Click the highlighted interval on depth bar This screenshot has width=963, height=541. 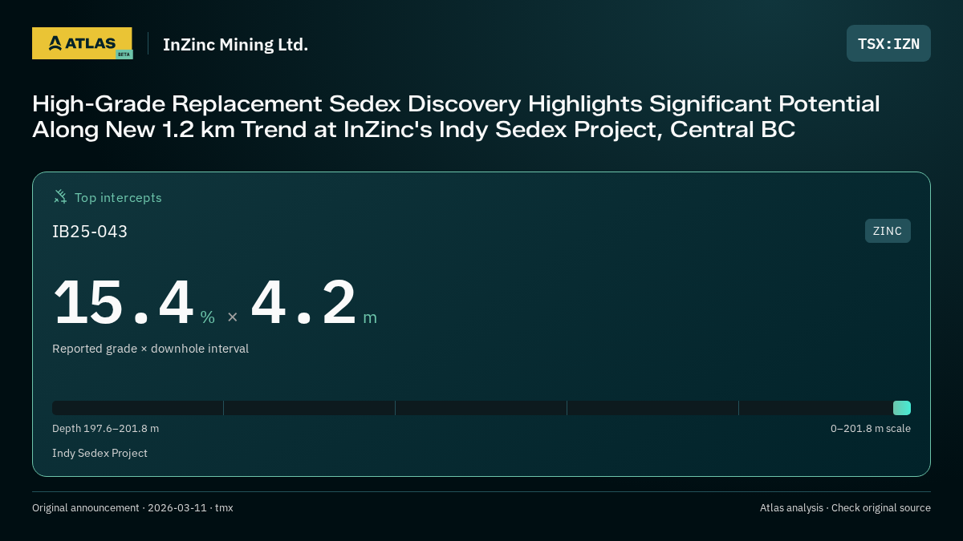902,408
